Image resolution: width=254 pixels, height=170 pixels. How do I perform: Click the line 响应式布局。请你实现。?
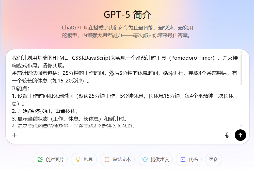click(39, 65)
